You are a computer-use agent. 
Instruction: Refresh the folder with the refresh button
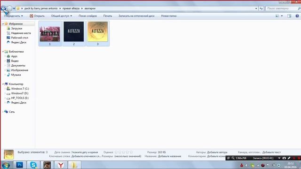(261, 8)
